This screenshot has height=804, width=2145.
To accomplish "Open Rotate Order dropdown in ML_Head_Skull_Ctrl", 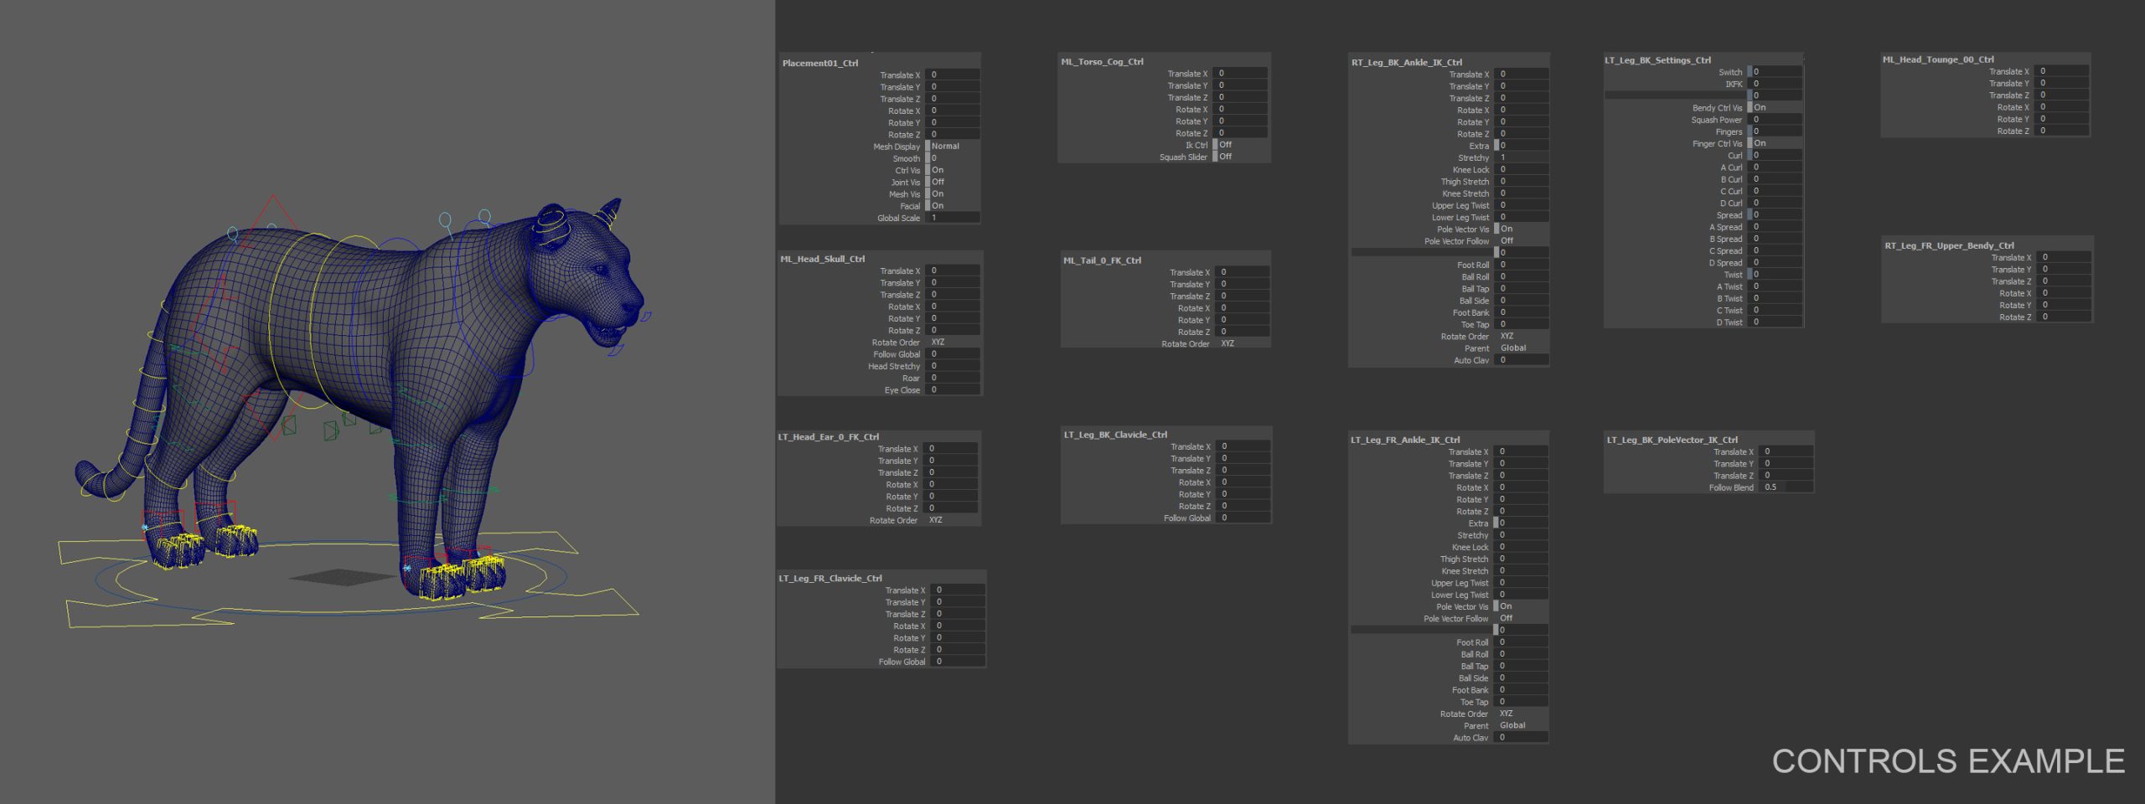I will point(953,342).
